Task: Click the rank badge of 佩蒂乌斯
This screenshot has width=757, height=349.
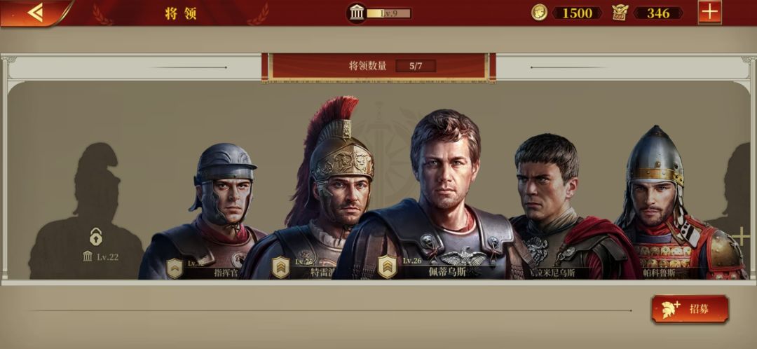Action: (x=387, y=267)
